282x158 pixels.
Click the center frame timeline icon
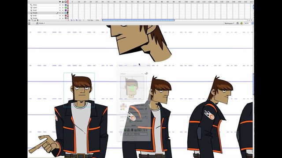(71, 20)
